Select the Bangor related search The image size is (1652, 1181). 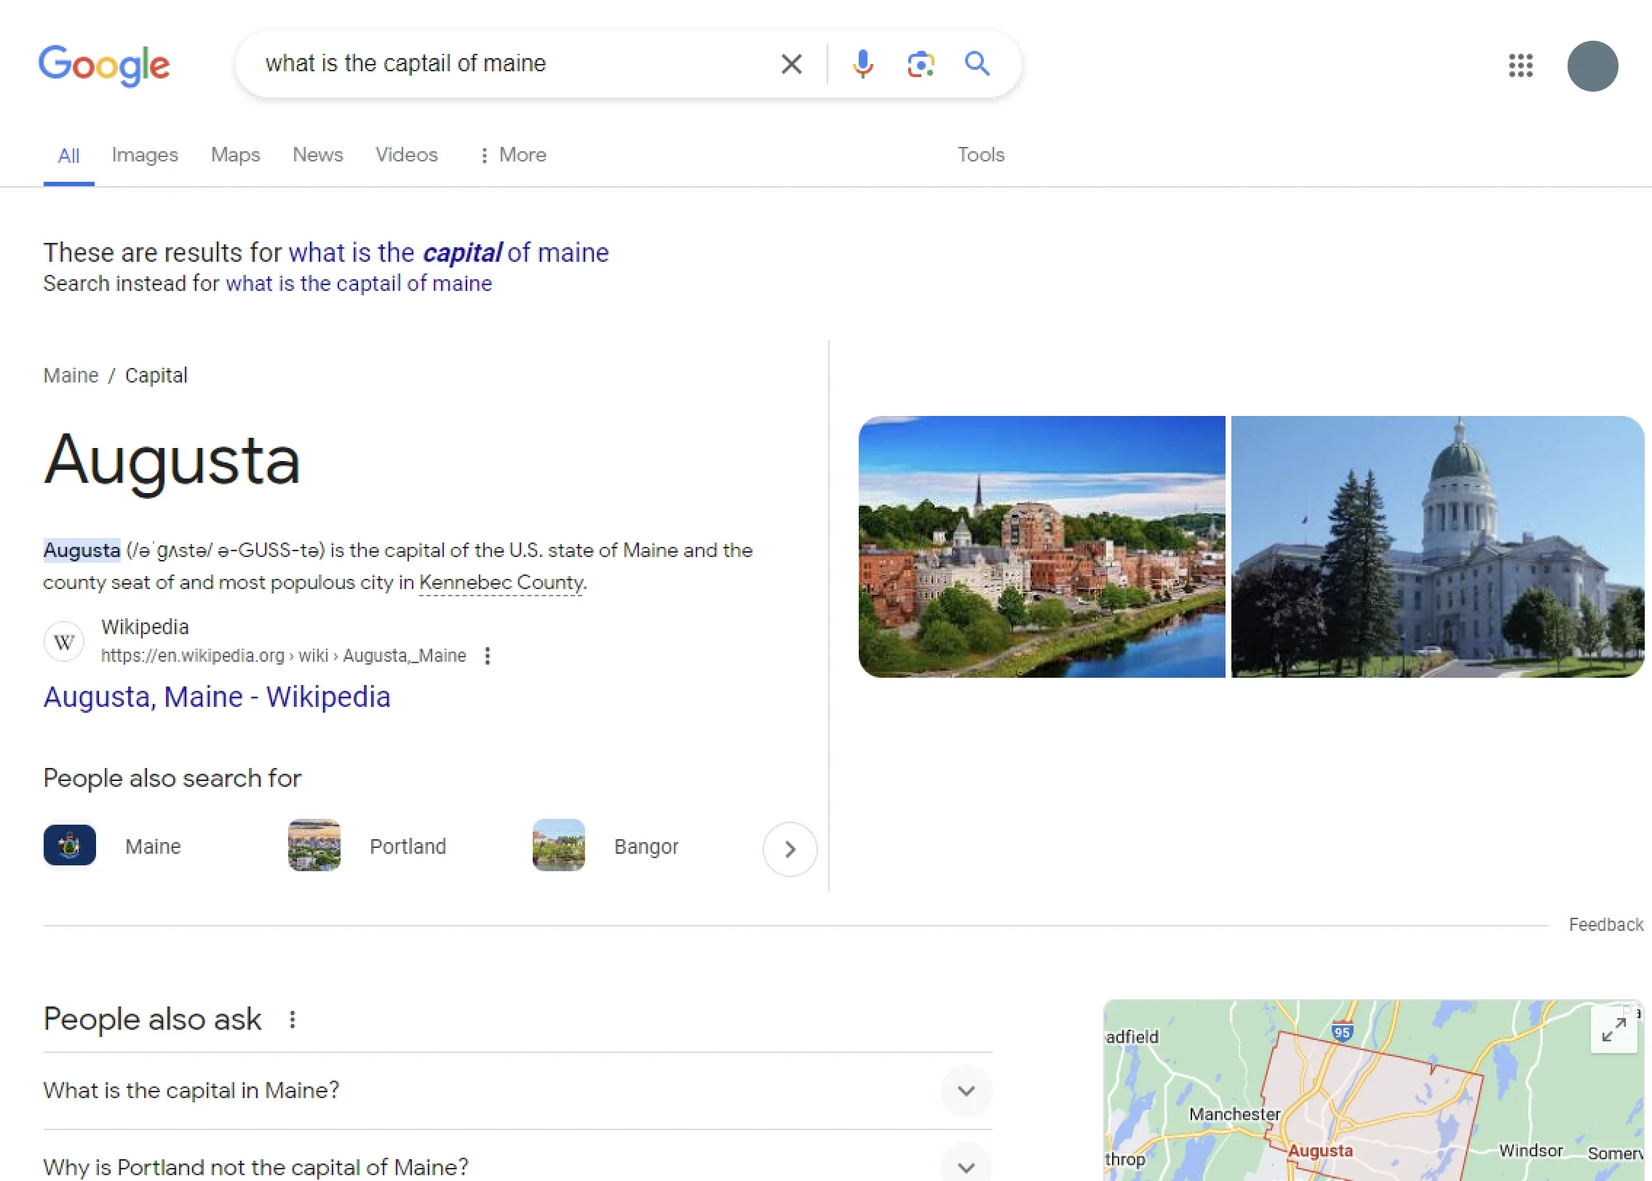[x=646, y=846]
